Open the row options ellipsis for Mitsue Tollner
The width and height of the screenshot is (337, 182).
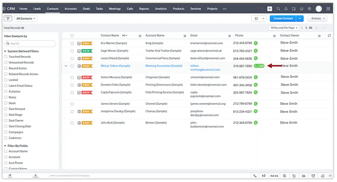point(66,66)
